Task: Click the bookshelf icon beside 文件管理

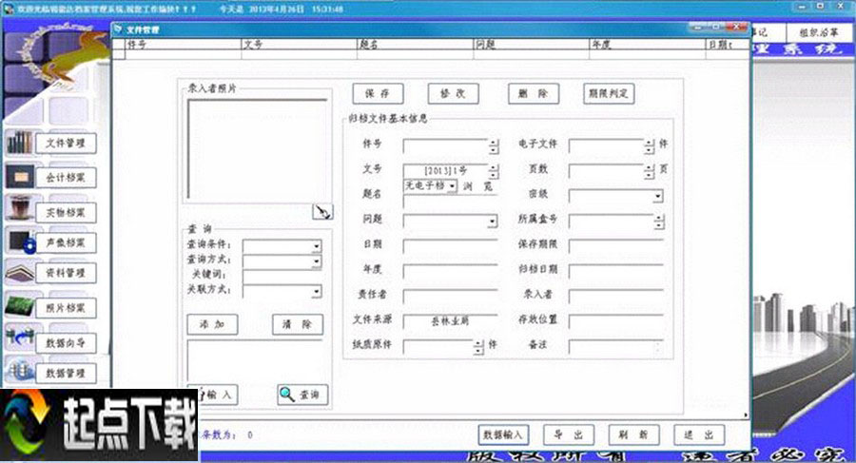Action: coord(20,143)
